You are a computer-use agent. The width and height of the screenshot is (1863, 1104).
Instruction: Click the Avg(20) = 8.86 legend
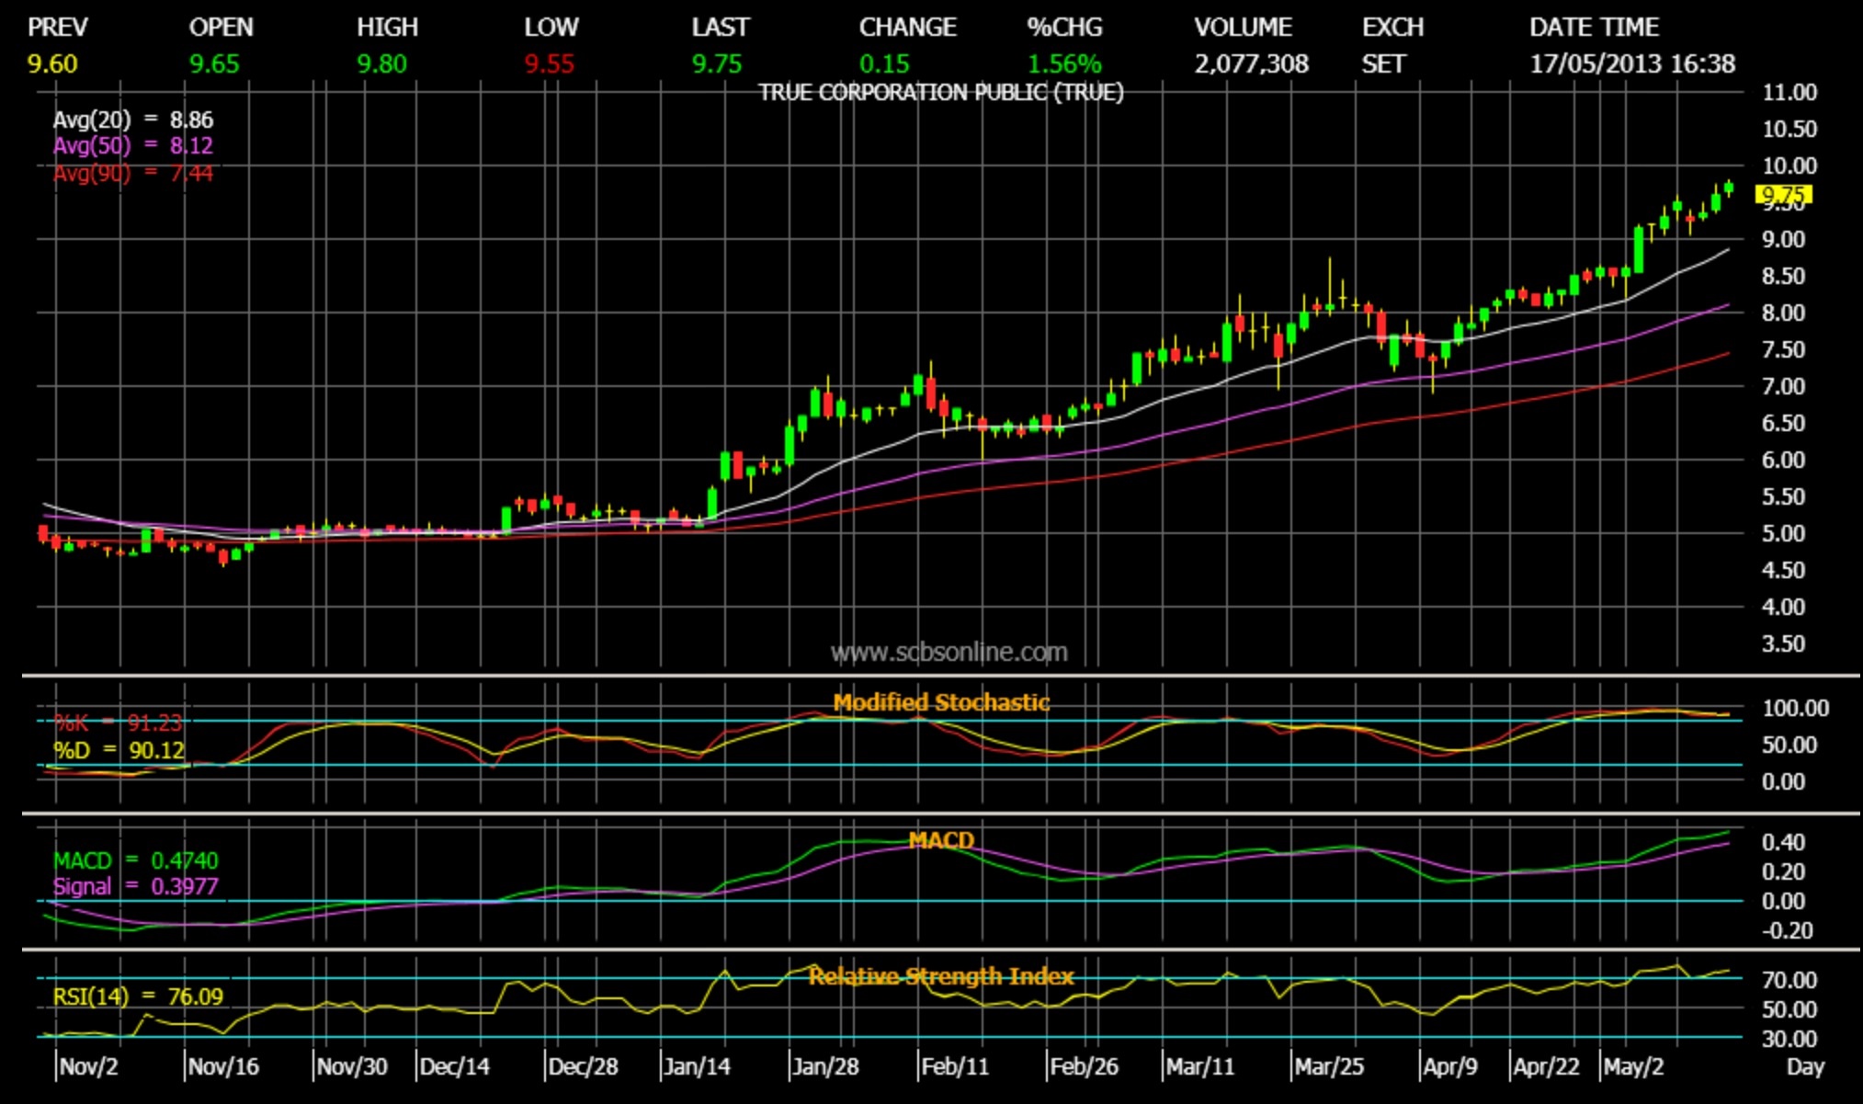coord(133,120)
